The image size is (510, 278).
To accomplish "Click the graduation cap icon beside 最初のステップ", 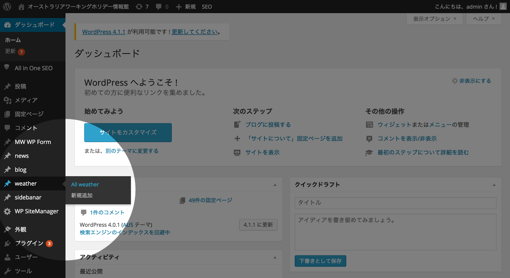I will pyautogui.click(x=369, y=152).
